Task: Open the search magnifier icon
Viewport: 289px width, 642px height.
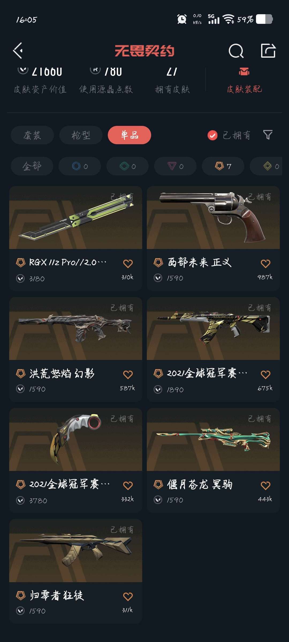Action: [x=236, y=51]
